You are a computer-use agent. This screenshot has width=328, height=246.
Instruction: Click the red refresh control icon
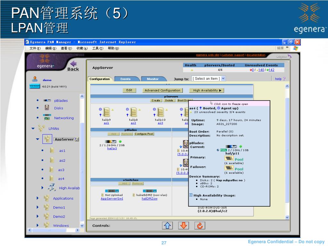[200, 225]
